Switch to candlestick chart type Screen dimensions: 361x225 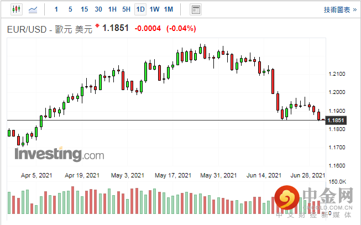point(15,9)
